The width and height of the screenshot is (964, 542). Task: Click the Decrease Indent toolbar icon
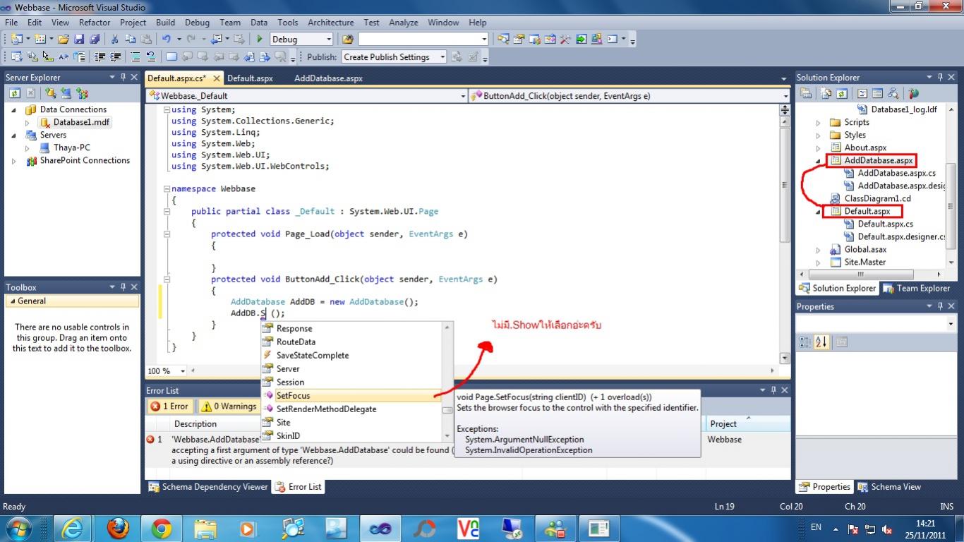coord(100,57)
